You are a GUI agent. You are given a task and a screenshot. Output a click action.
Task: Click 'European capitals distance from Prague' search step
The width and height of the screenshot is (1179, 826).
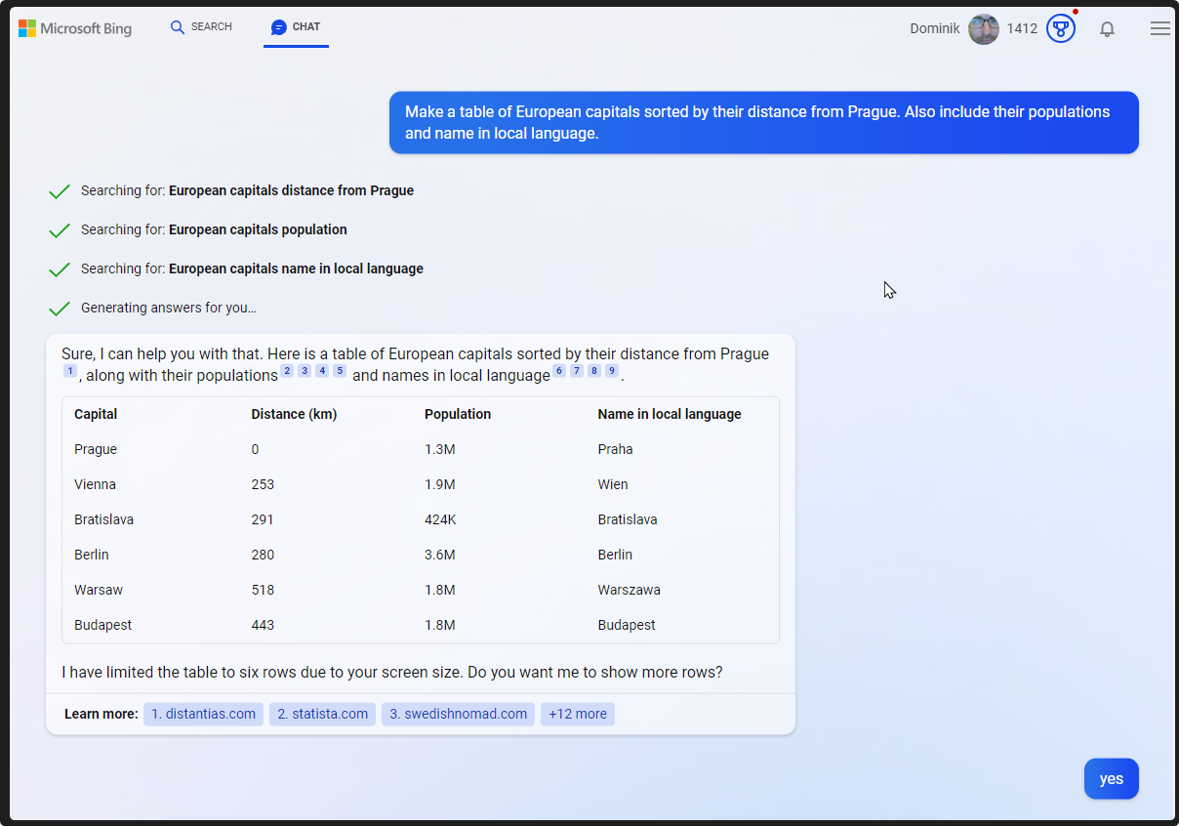click(291, 190)
